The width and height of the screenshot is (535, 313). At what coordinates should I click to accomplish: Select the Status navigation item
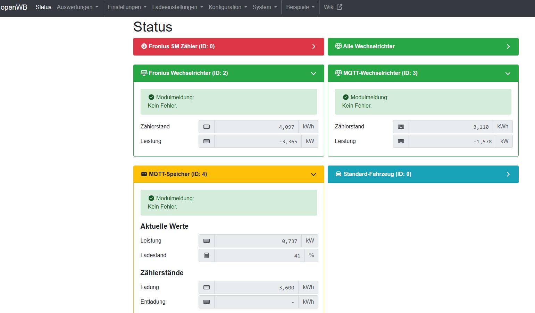[x=43, y=7]
